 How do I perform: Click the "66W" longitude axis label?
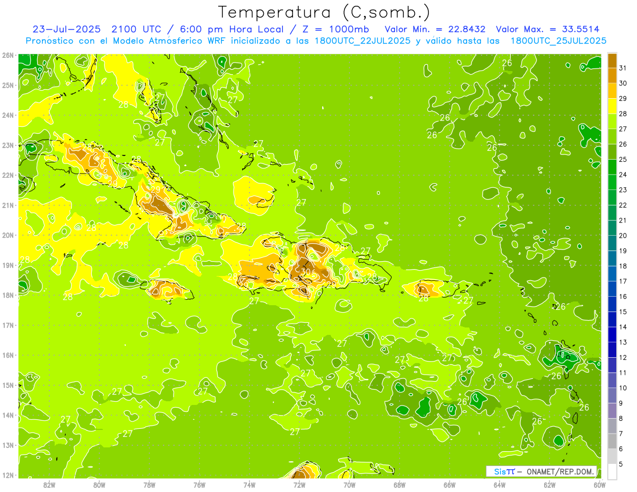(x=449, y=485)
